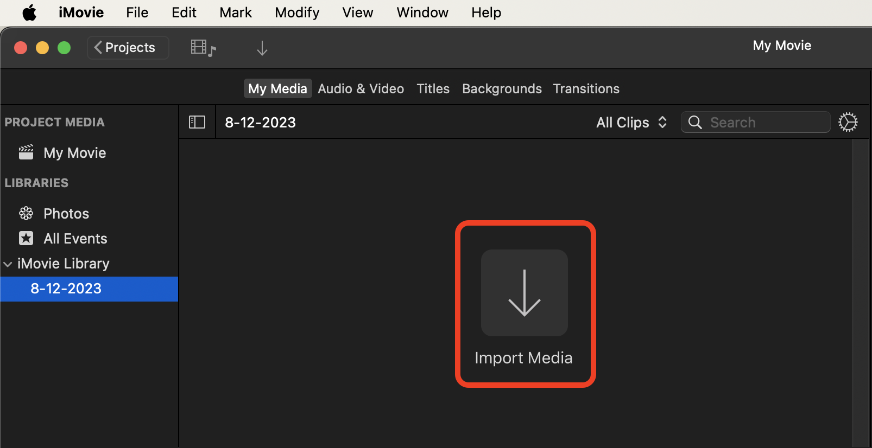Image resolution: width=872 pixels, height=448 pixels.
Task: Open the Edit menu
Action: click(x=184, y=12)
